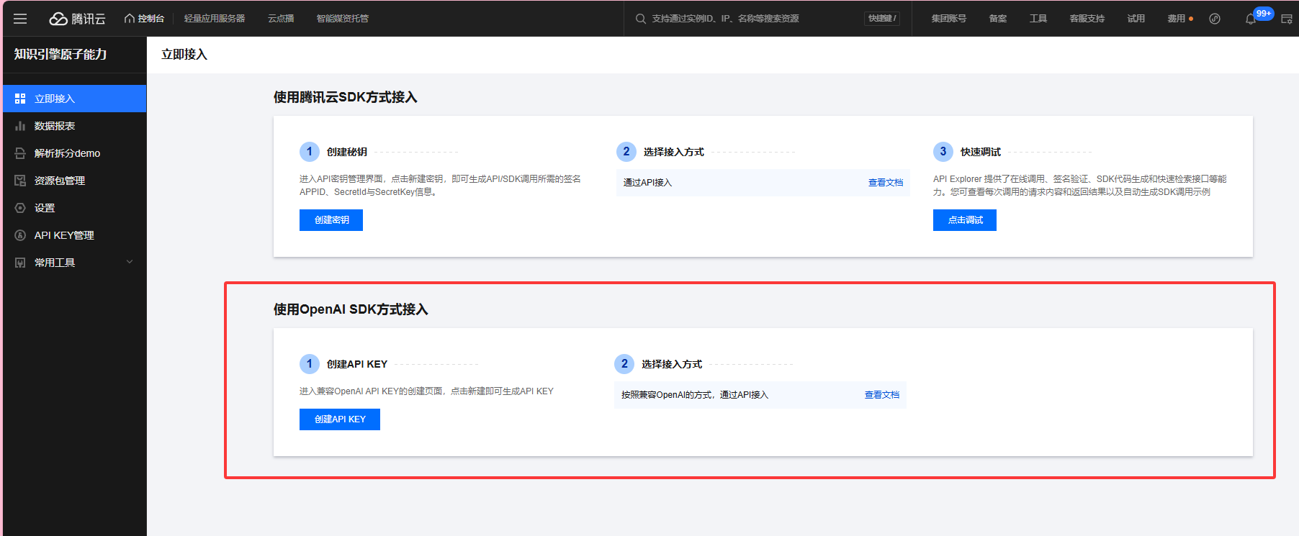
Task: Click the 解析拆分demo sidebar icon
Action: pyautogui.click(x=20, y=153)
